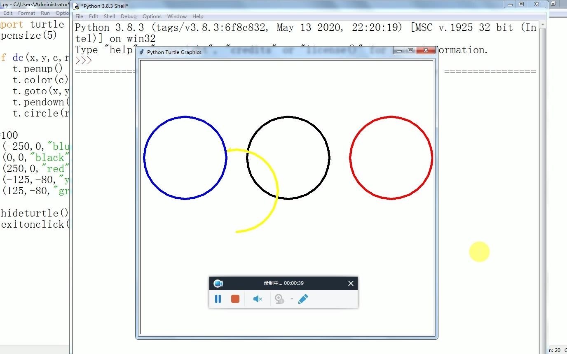The height and width of the screenshot is (354, 567).
Task: Click the recorder camera logo icon
Action: coord(218,283)
